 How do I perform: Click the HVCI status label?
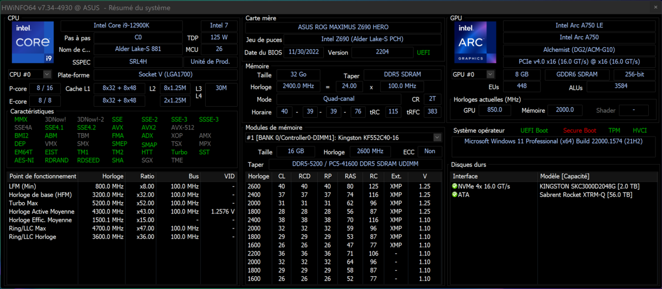click(x=639, y=130)
